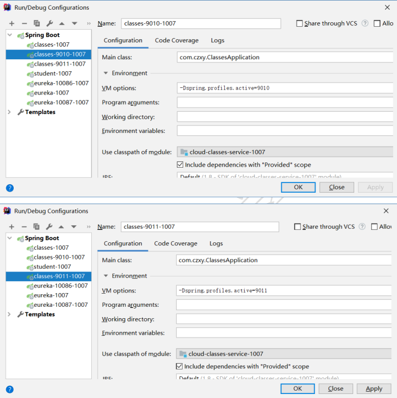Toggle Share through VCS in top dialog
397x398 pixels.
[299, 23]
